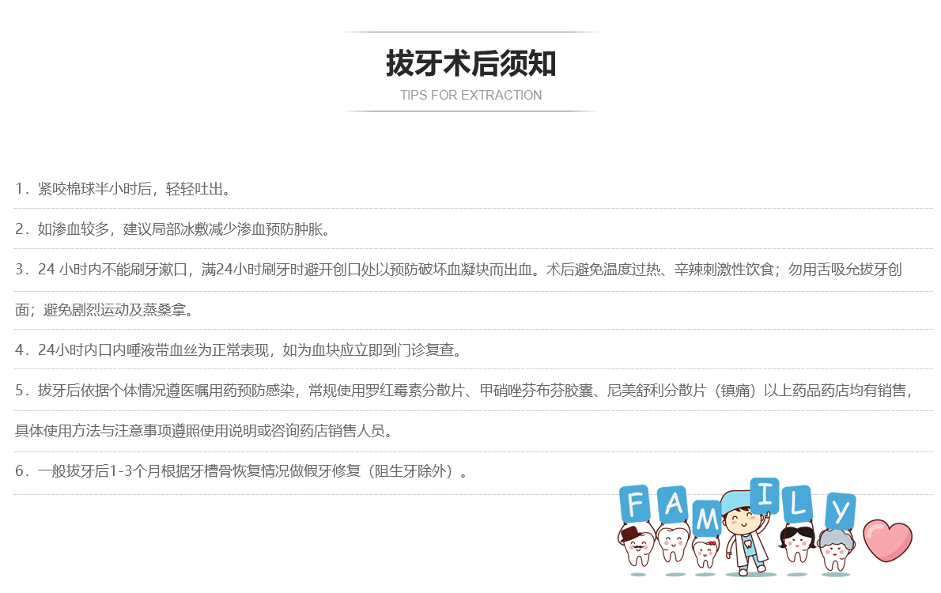Click the blue letter I sign
This screenshot has width=941, height=593.
tap(764, 497)
